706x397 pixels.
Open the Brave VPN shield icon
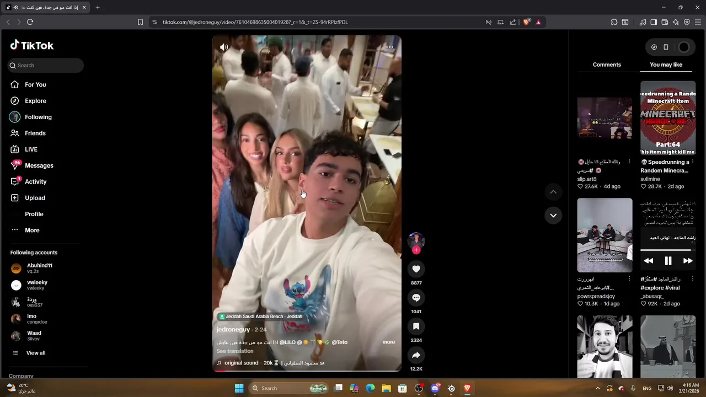coord(687,22)
